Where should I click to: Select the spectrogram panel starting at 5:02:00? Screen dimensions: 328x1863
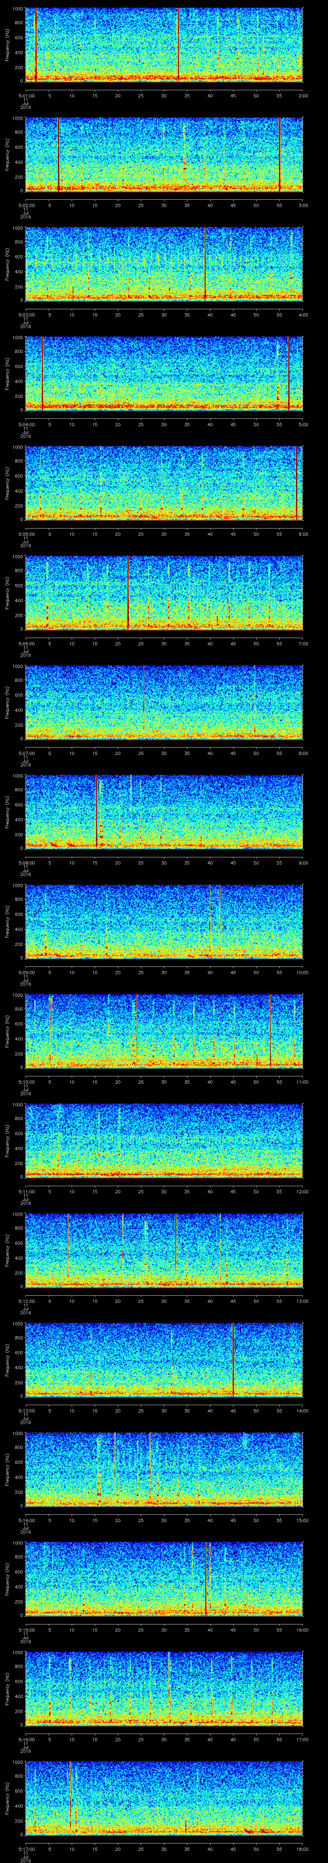point(164,155)
